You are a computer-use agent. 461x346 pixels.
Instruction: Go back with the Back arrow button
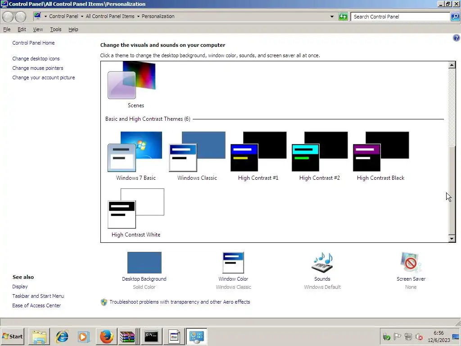[8, 17]
